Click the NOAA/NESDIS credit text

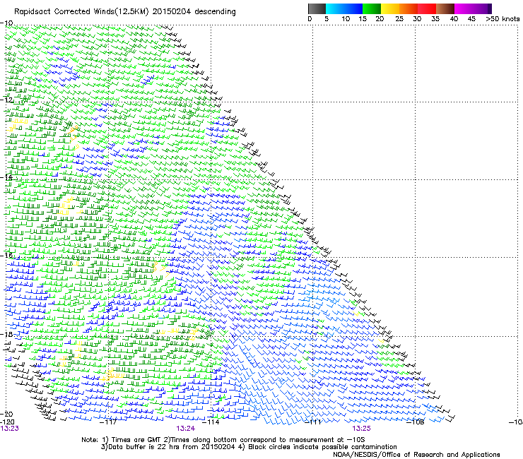click(416, 455)
